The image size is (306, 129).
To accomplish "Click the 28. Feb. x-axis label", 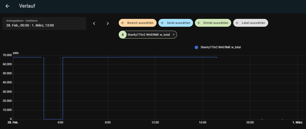I will [x=13, y=122].
